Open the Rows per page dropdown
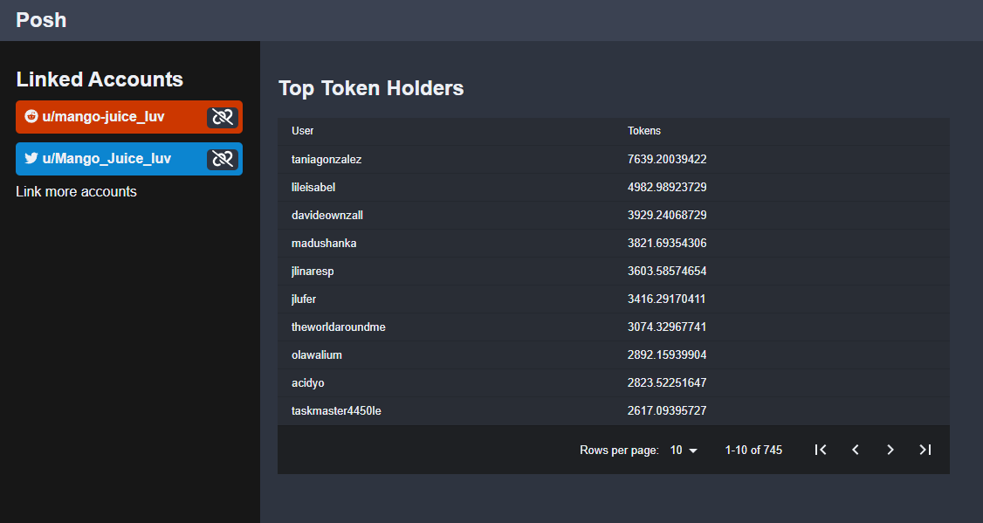The image size is (983, 523). tap(684, 451)
